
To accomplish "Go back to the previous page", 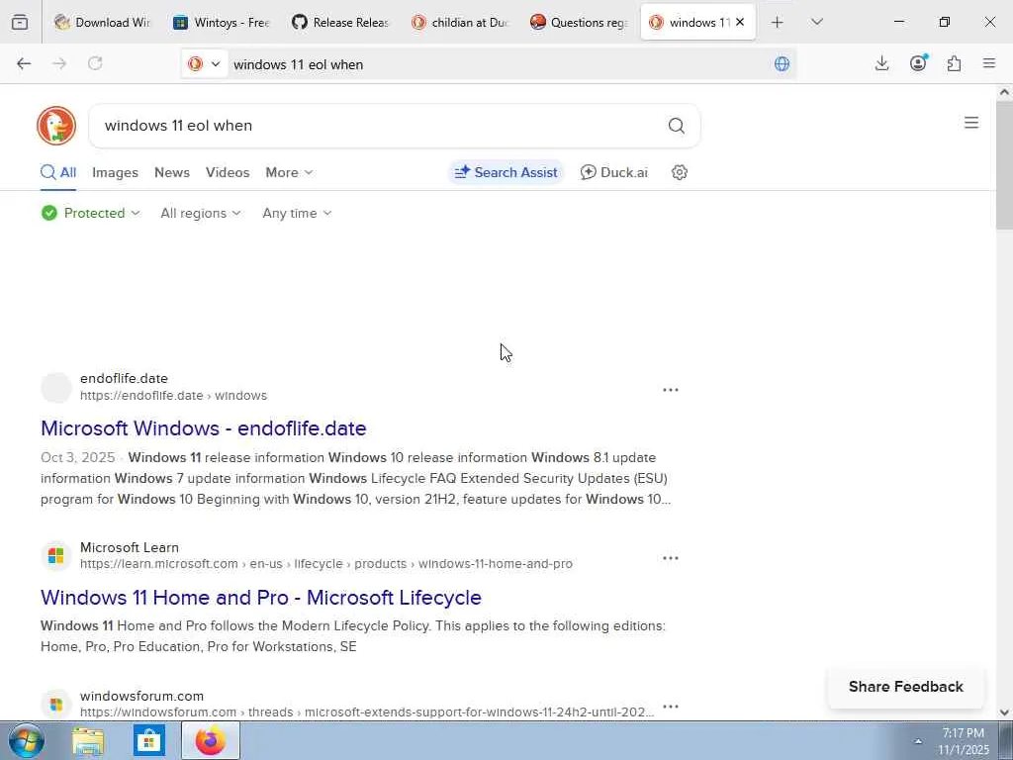I will 24,63.
